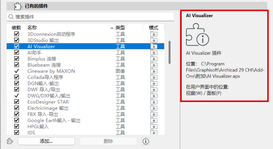Uncheck the 3Dconnexion启动程序 load checkbox
Screen dimensions: 273x149
(17, 34)
